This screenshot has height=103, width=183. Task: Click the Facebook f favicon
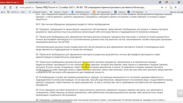pos(129,12)
